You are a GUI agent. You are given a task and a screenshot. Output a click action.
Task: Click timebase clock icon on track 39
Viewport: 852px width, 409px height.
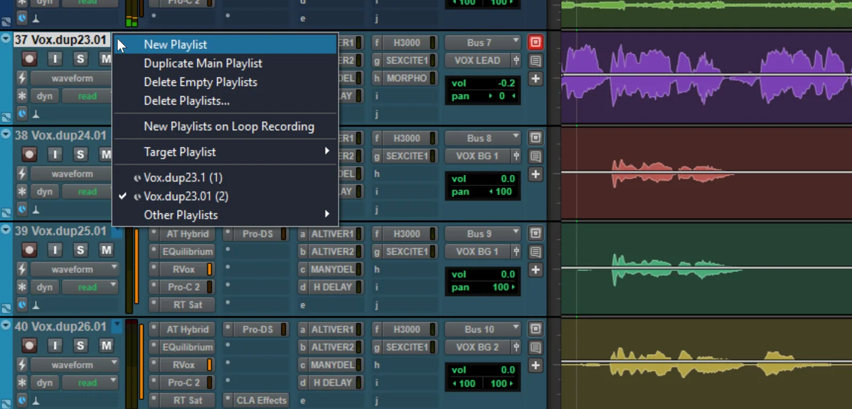click(22, 305)
